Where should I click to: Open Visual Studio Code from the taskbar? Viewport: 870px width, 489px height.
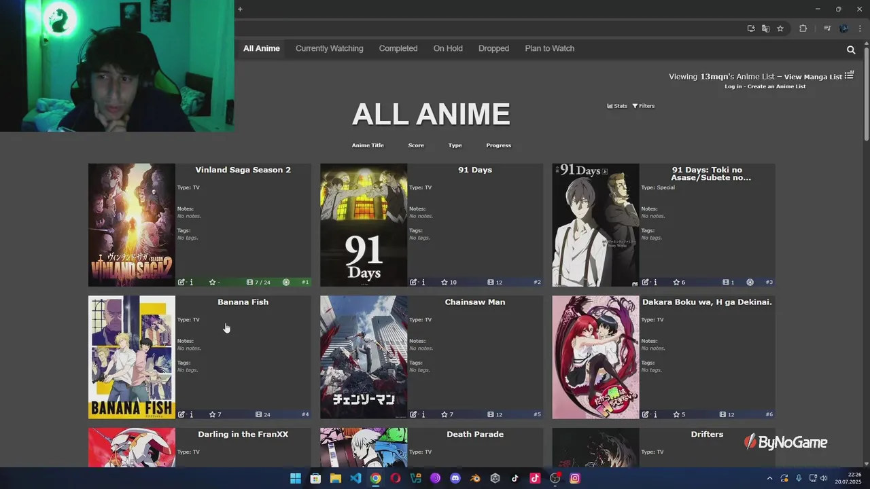[x=355, y=478]
